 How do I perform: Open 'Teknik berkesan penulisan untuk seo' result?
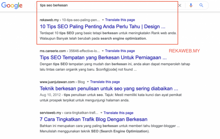tap(109, 89)
